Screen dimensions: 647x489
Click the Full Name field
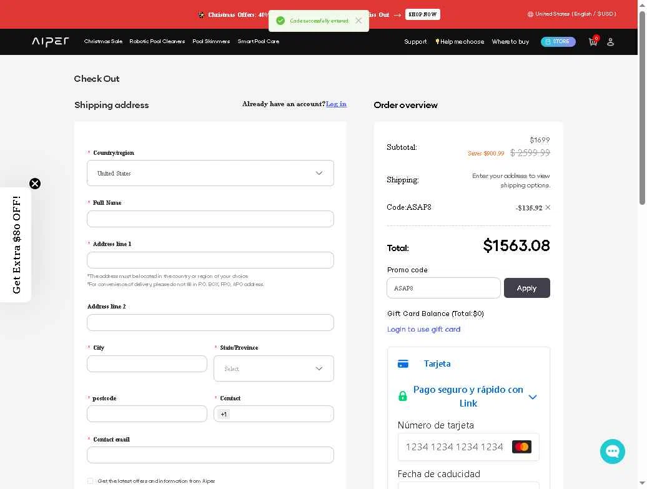pos(210,219)
